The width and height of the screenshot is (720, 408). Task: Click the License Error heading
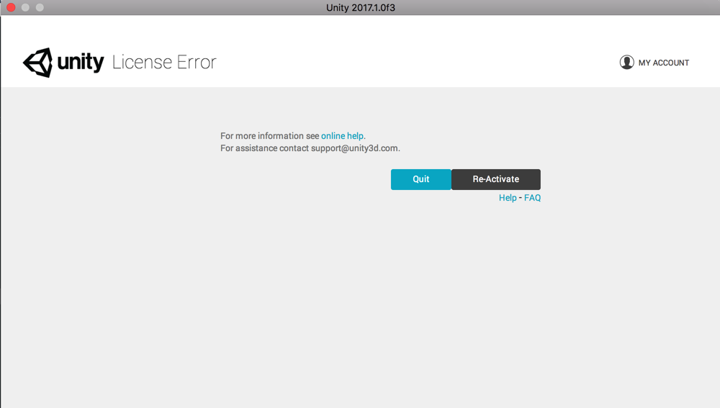(164, 63)
